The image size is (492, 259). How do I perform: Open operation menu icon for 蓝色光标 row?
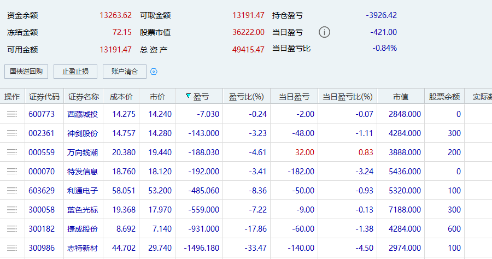pos(12,210)
